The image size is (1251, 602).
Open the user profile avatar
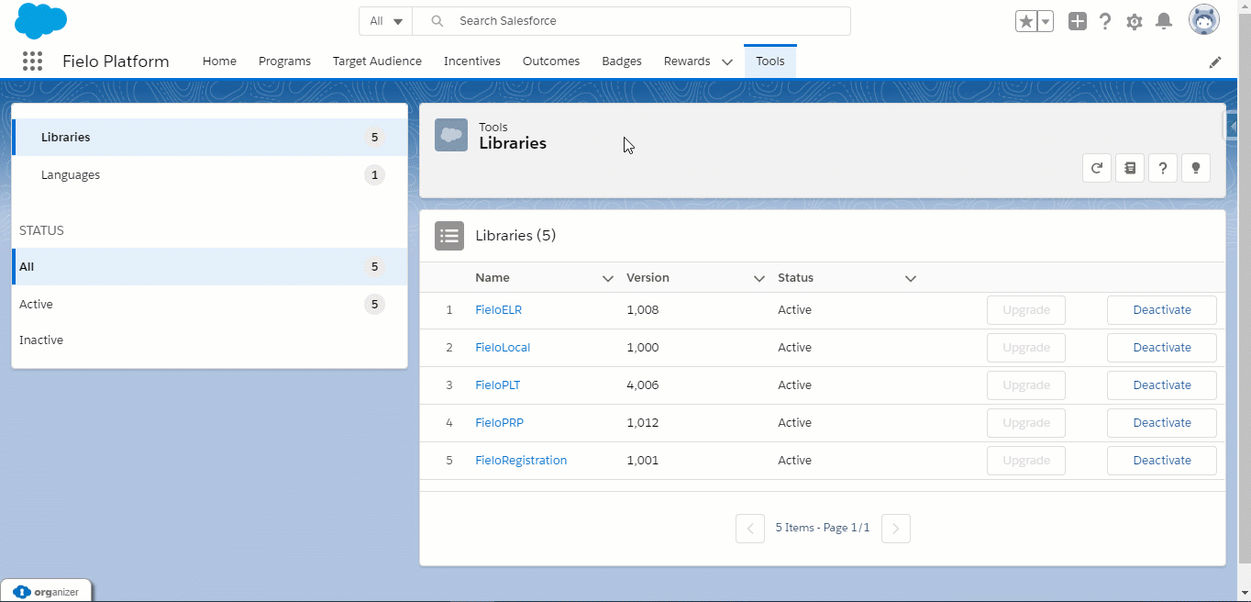(x=1204, y=20)
